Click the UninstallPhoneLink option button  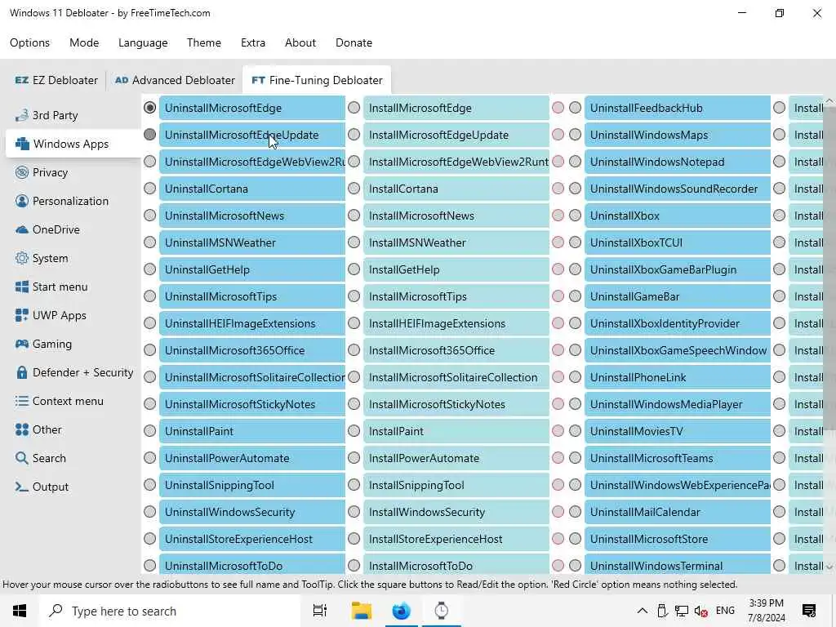tap(678, 377)
